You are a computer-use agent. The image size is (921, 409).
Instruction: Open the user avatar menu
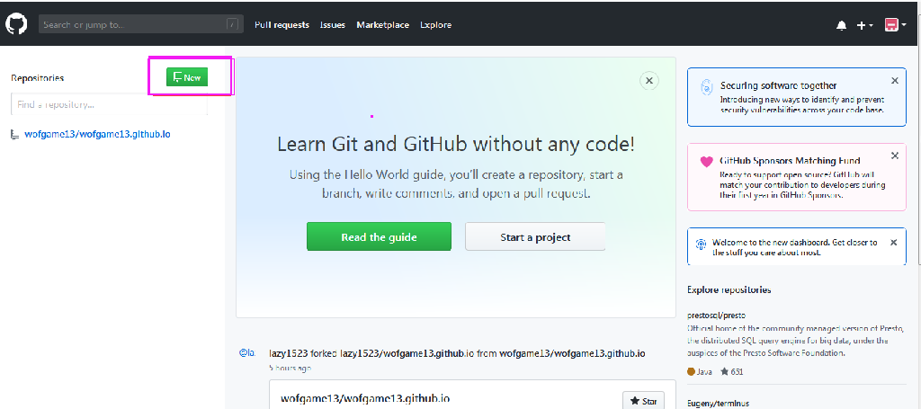pos(896,24)
